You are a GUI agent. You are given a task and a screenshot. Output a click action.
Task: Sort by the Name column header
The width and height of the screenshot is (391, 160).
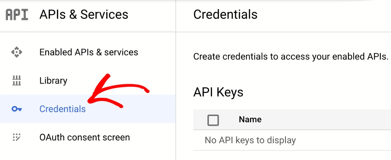coord(250,119)
